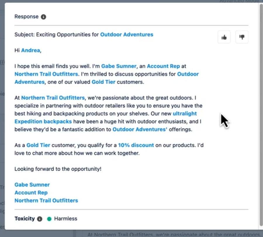Click the '10% discount' highlighted text
Screen dimensions: 263x237
pos(136,145)
